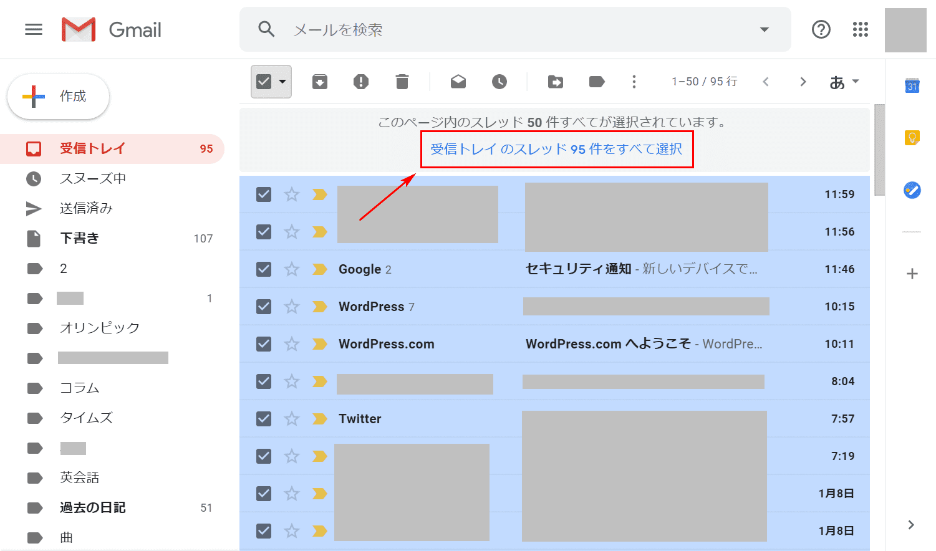Click the 作成 compose button

point(58,96)
